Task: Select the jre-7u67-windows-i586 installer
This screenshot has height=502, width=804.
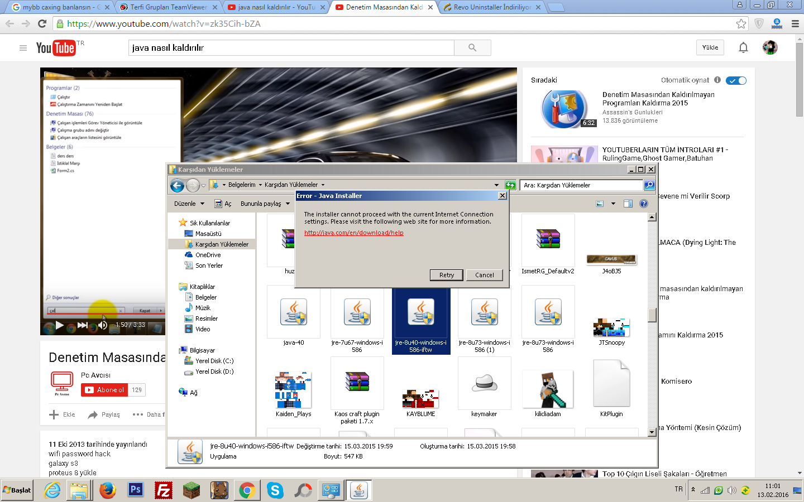Action: tap(357, 320)
